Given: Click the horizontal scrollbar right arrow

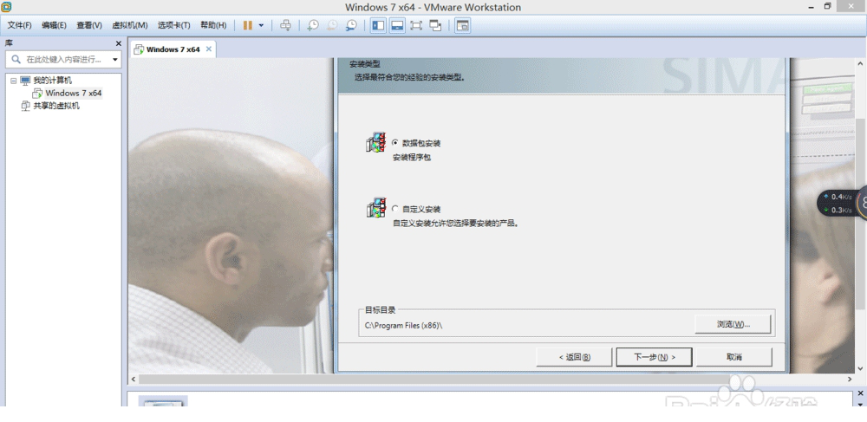Looking at the screenshot, I should pos(850,380).
